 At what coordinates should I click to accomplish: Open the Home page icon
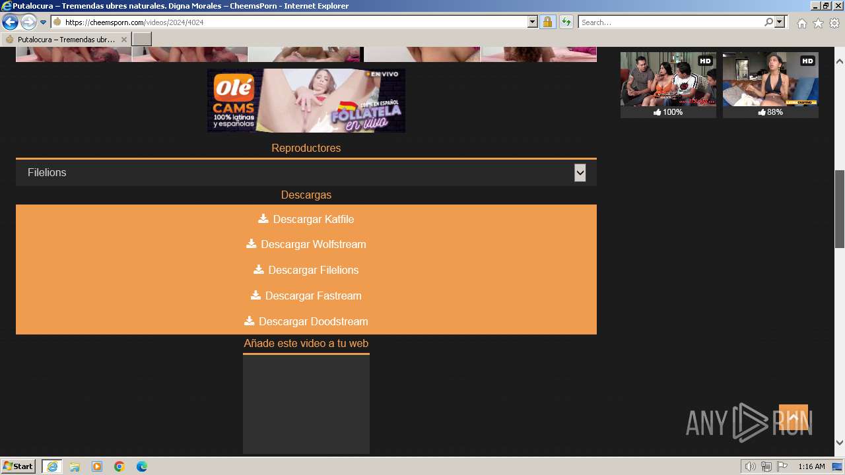coord(801,23)
